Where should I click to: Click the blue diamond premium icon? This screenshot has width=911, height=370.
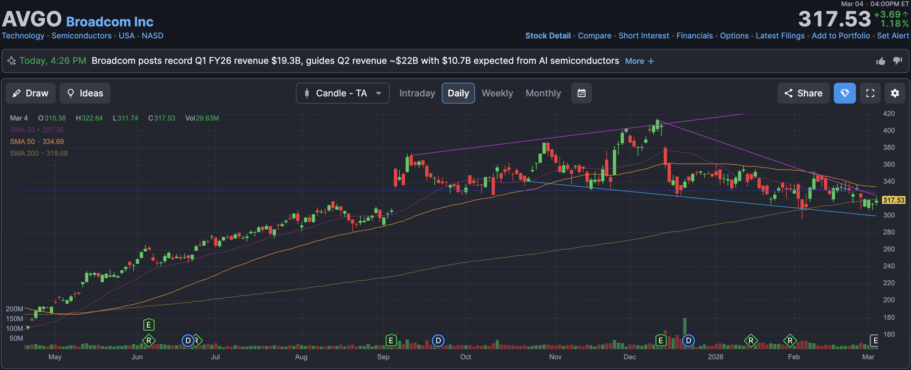(845, 93)
